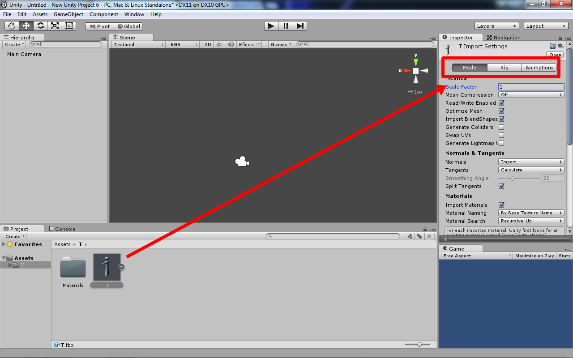
Task: Click Maximize on Play in the Game view
Action: click(x=535, y=256)
